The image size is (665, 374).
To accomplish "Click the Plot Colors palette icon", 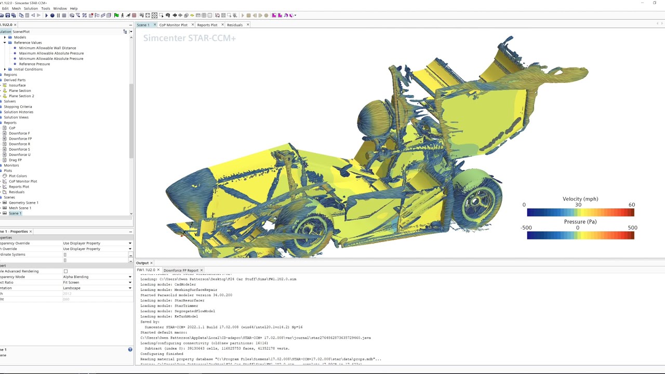I will point(5,176).
